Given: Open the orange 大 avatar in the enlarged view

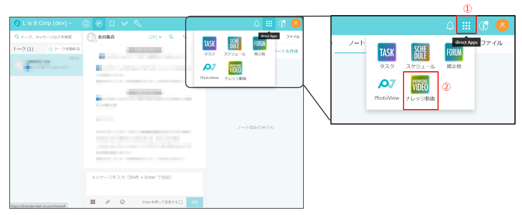Looking at the screenshot, I should [502, 25].
